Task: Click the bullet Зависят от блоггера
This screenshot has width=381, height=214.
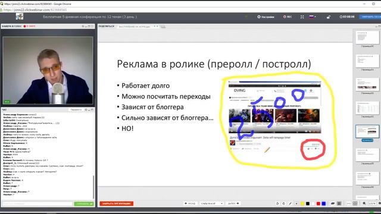Action: click(x=152, y=107)
